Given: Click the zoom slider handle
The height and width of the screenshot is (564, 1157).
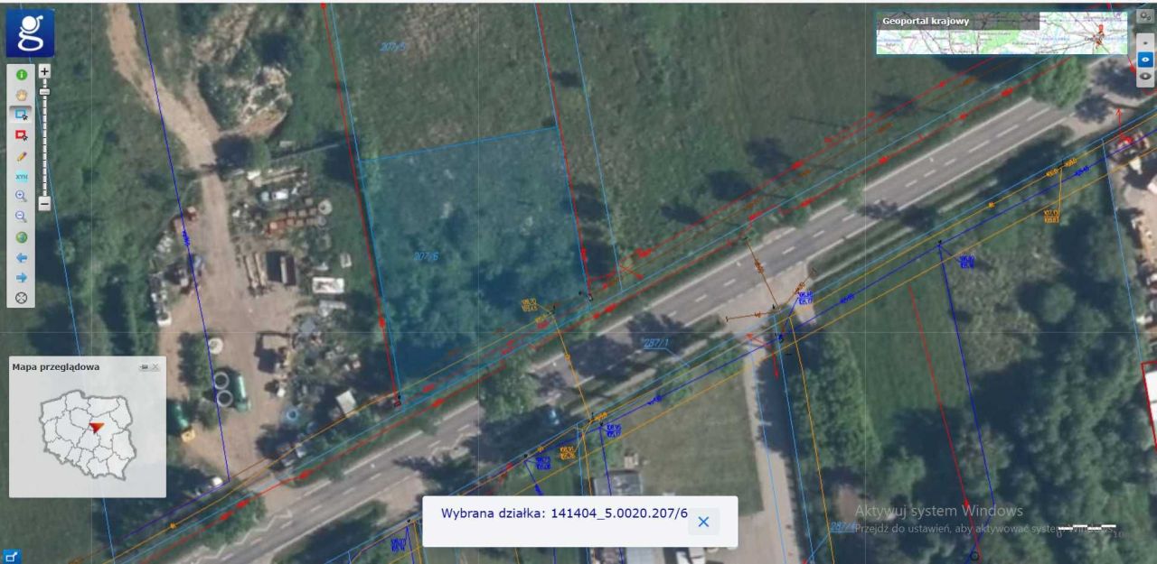Looking at the screenshot, I should [44, 91].
